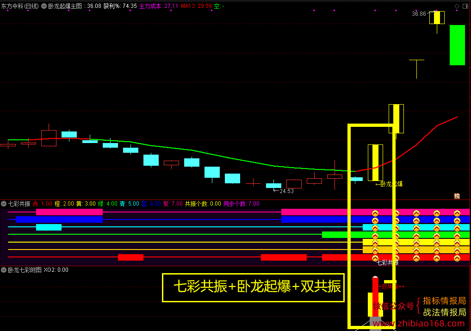471x331 pixels.
Task: Click the 同步个数: 7.00 readout
Action: 242,204
